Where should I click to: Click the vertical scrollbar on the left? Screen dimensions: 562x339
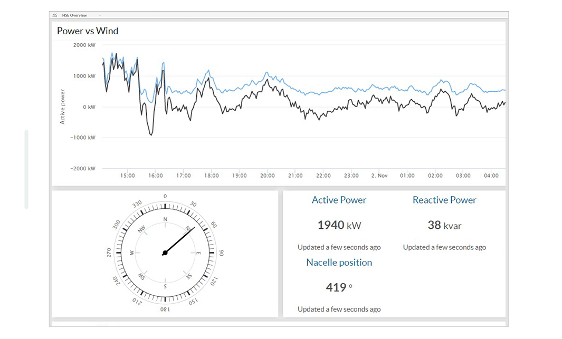(x=26, y=169)
